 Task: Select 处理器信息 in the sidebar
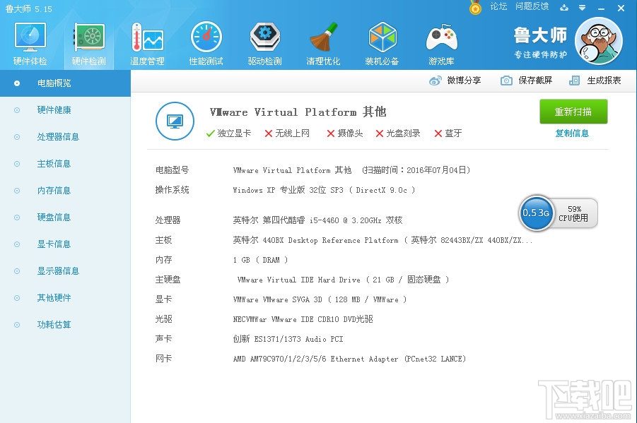(x=65, y=137)
